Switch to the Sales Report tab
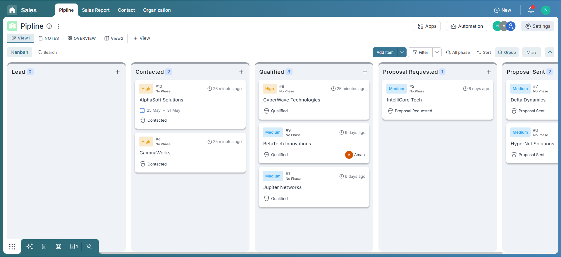Image resolution: width=561 pixels, height=257 pixels. coord(96,10)
